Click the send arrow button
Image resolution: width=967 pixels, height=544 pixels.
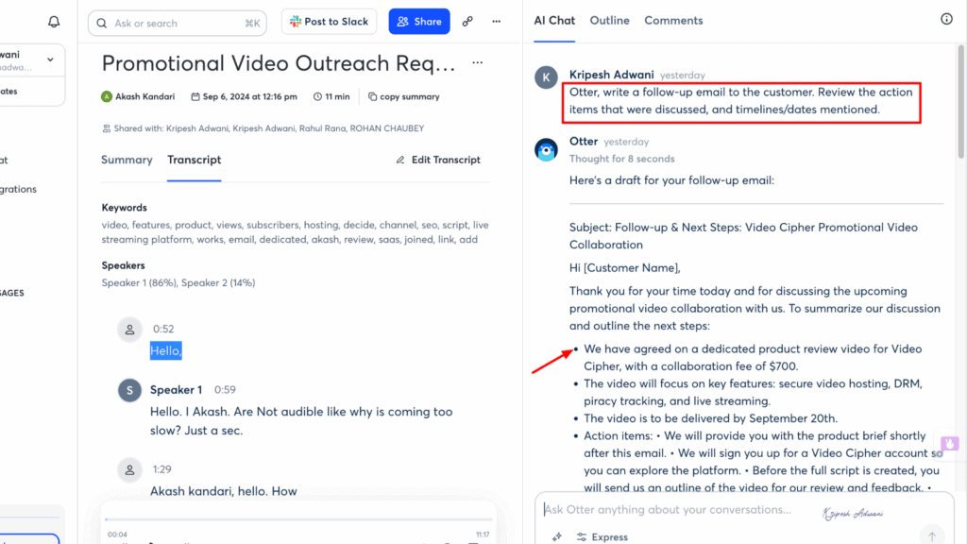click(932, 536)
